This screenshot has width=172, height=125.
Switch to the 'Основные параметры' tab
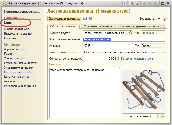tap(98, 26)
